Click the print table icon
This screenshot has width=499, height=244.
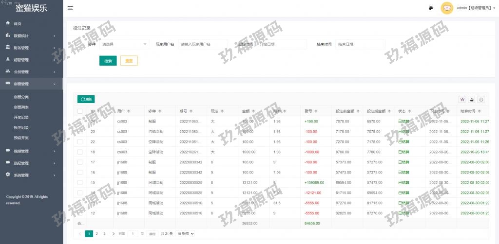[481, 99]
